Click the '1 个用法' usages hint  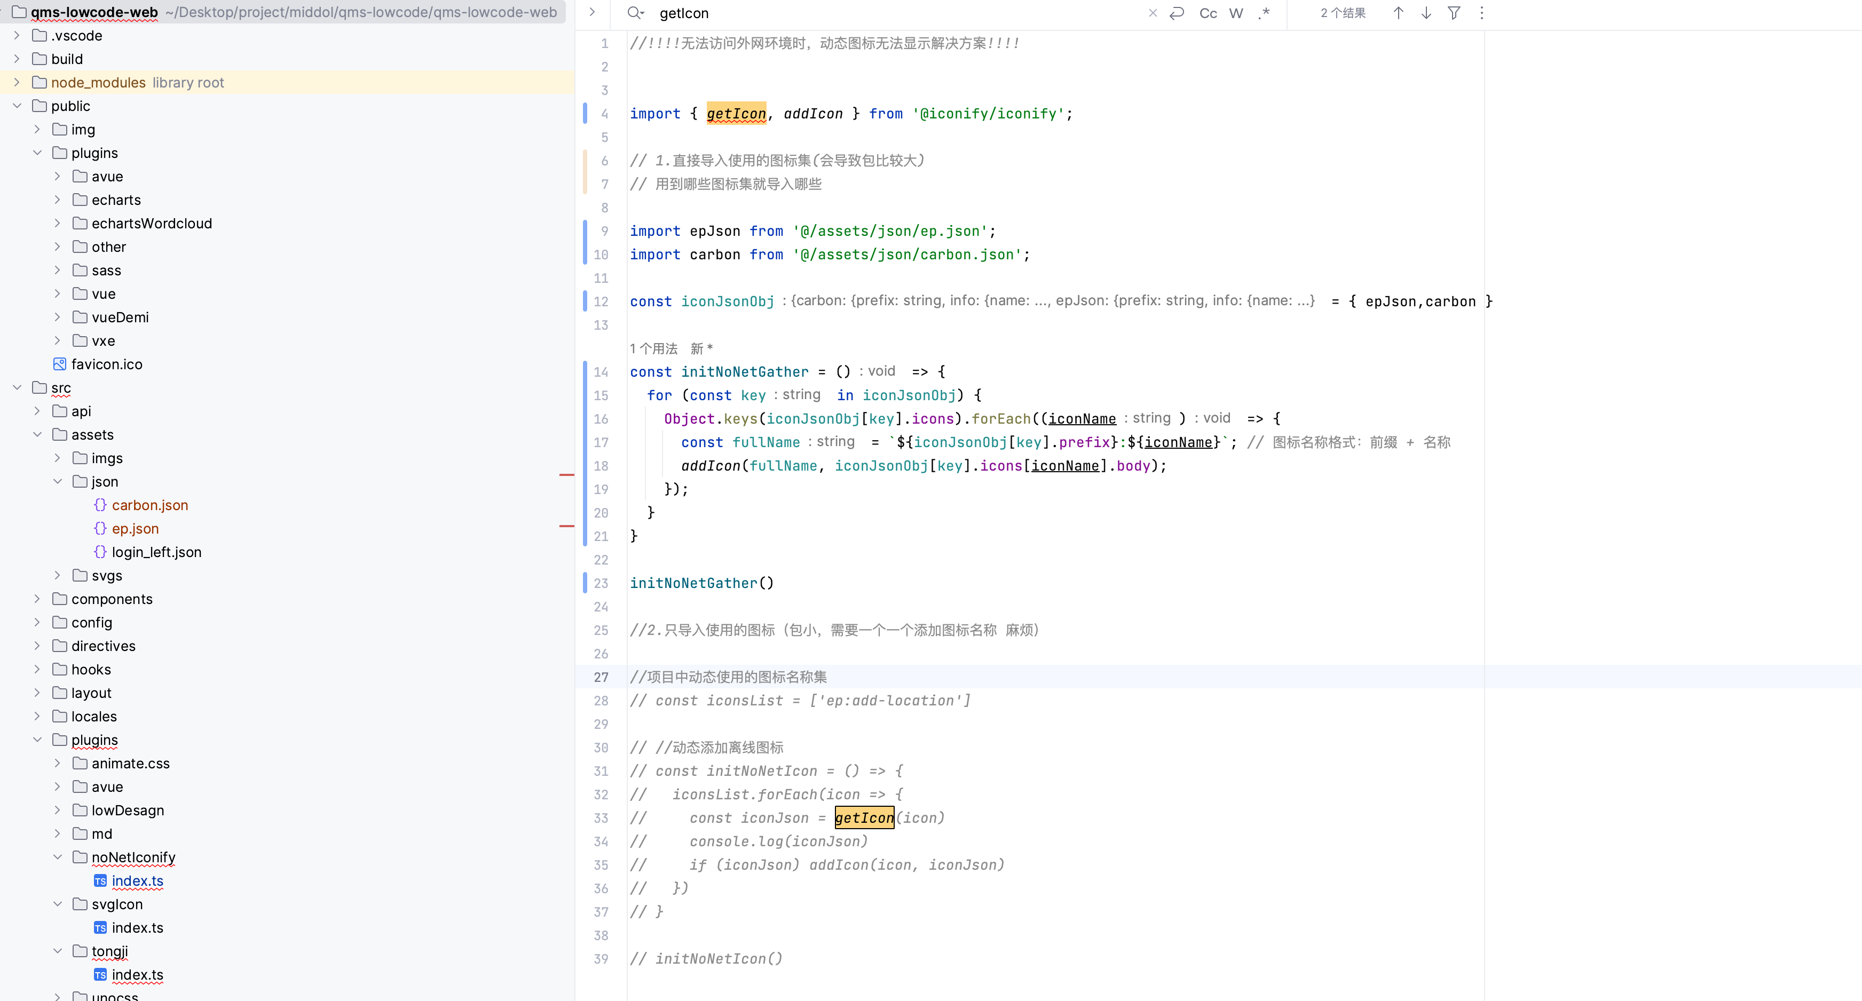tap(653, 349)
